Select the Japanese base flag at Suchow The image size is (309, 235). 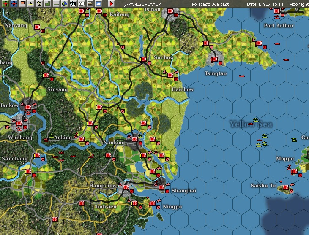pyautogui.click(x=143, y=59)
